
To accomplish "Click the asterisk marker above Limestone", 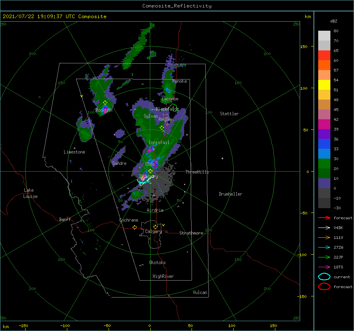I will (x=74, y=148).
